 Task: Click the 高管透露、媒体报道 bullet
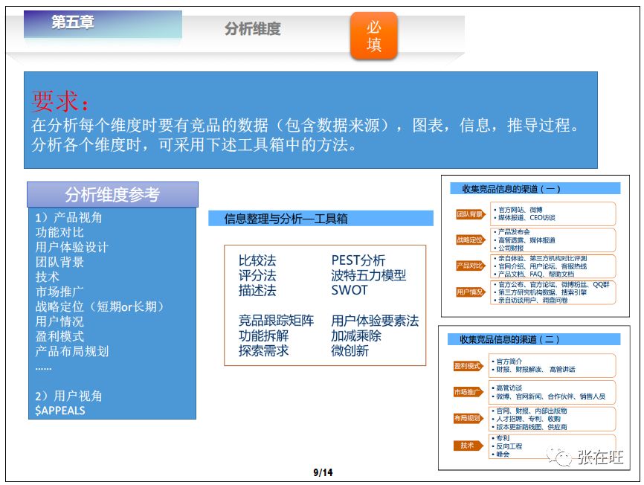[524, 240]
